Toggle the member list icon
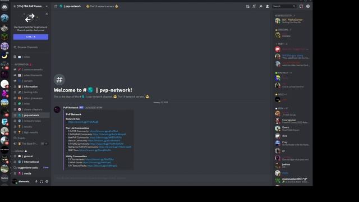Image resolution: width=359 pixels, height=202 pixels. coord(267,6)
